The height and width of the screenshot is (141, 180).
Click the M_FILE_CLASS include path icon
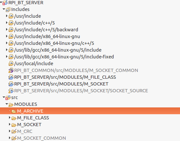[x=11, y=77]
